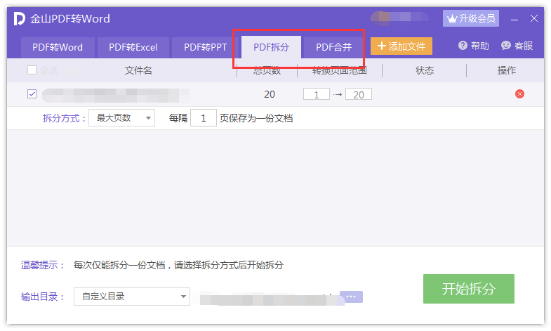Uncheck the file row checkbox
The image size is (551, 331).
32,94
